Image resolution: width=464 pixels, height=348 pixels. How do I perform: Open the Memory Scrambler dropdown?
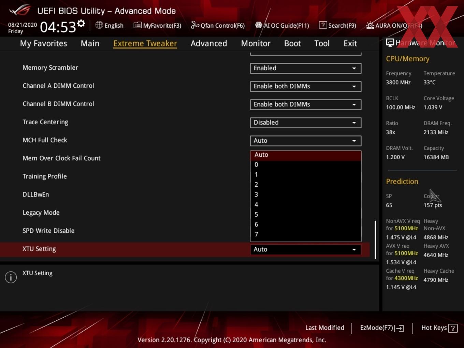306,68
